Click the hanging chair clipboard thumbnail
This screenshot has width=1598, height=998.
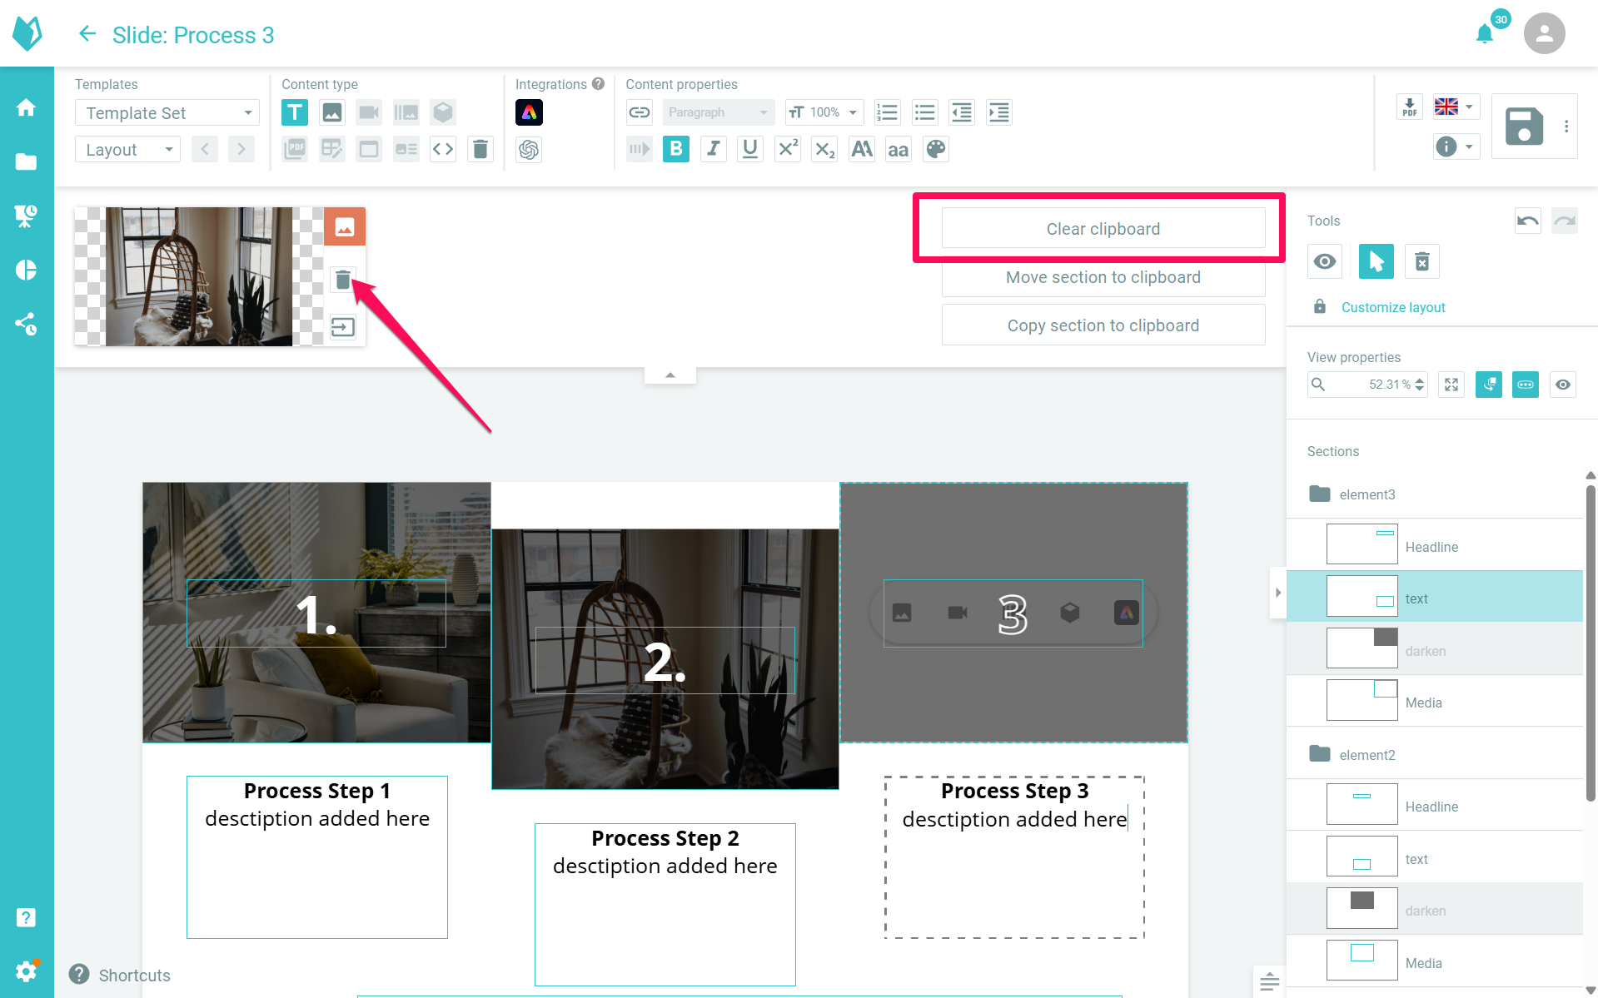[x=199, y=276]
